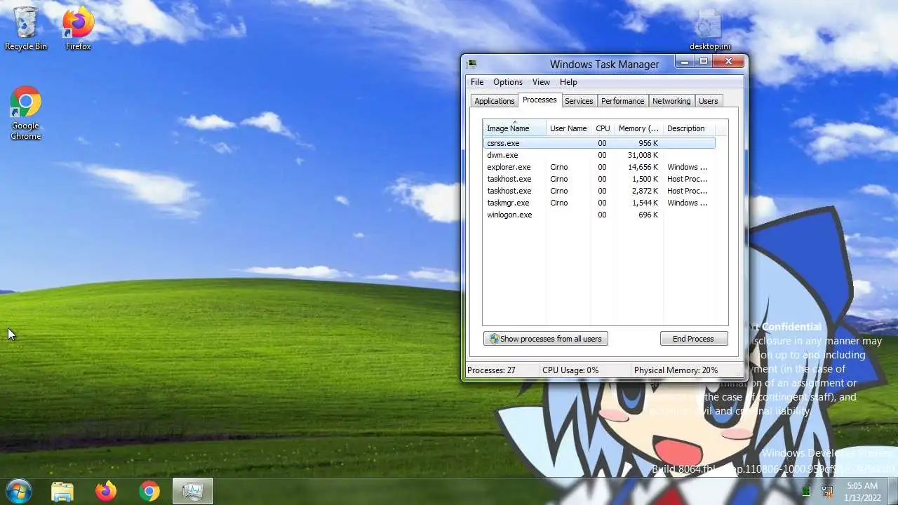Click the CPU Usage: 0% status entry

click(x=570, y=370)
